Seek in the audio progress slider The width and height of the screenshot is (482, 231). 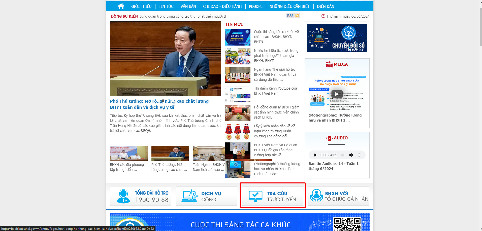coord(342,155)
